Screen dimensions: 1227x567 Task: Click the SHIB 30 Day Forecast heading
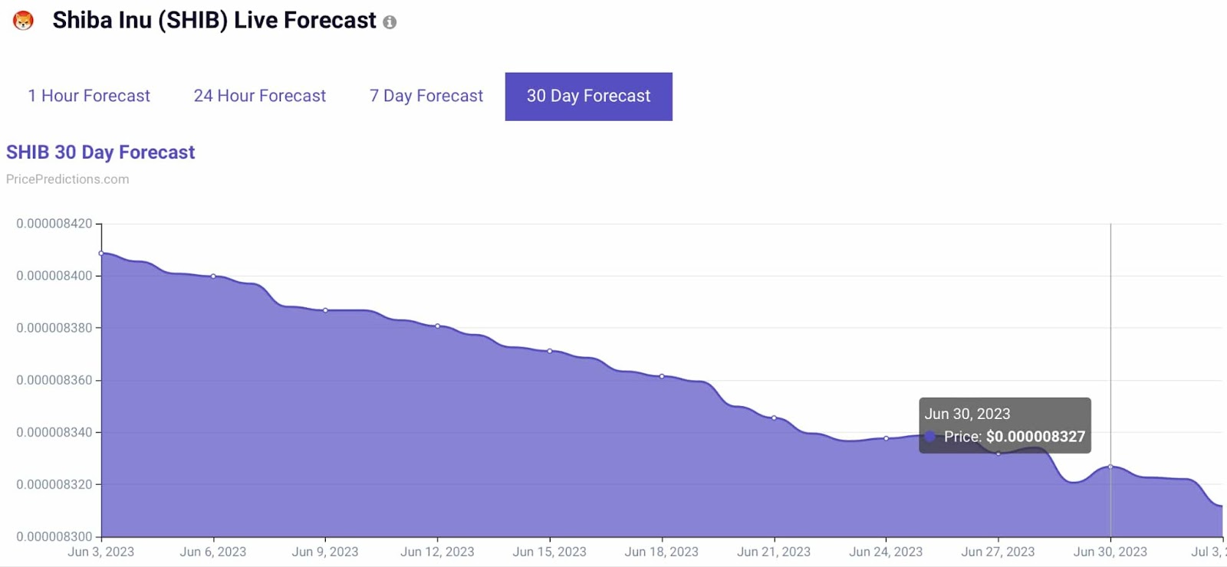point(100,152)
